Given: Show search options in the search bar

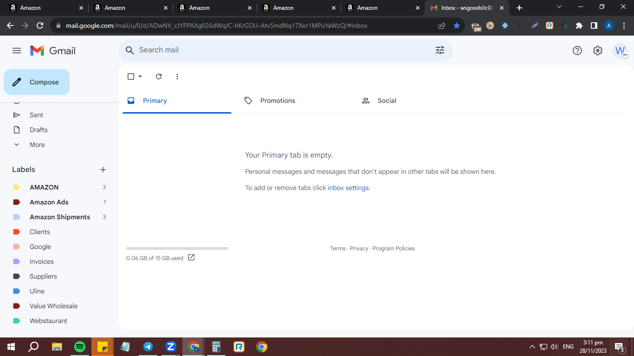Looking at the screenshot, I should point(440,50).
